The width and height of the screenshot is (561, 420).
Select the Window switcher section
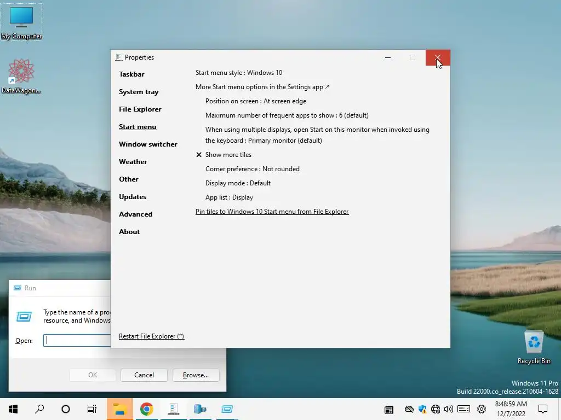coord(148,144)
